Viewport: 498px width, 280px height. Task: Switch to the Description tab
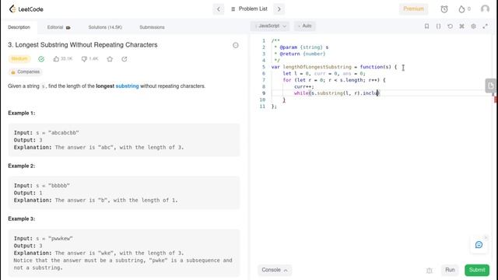point(19,27)
